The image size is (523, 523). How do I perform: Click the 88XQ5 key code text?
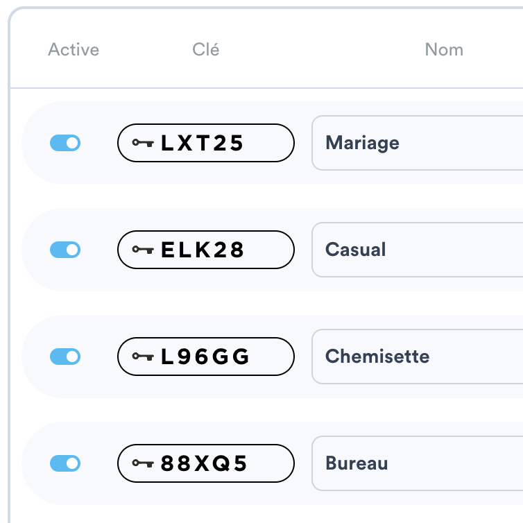coord(204,463)
